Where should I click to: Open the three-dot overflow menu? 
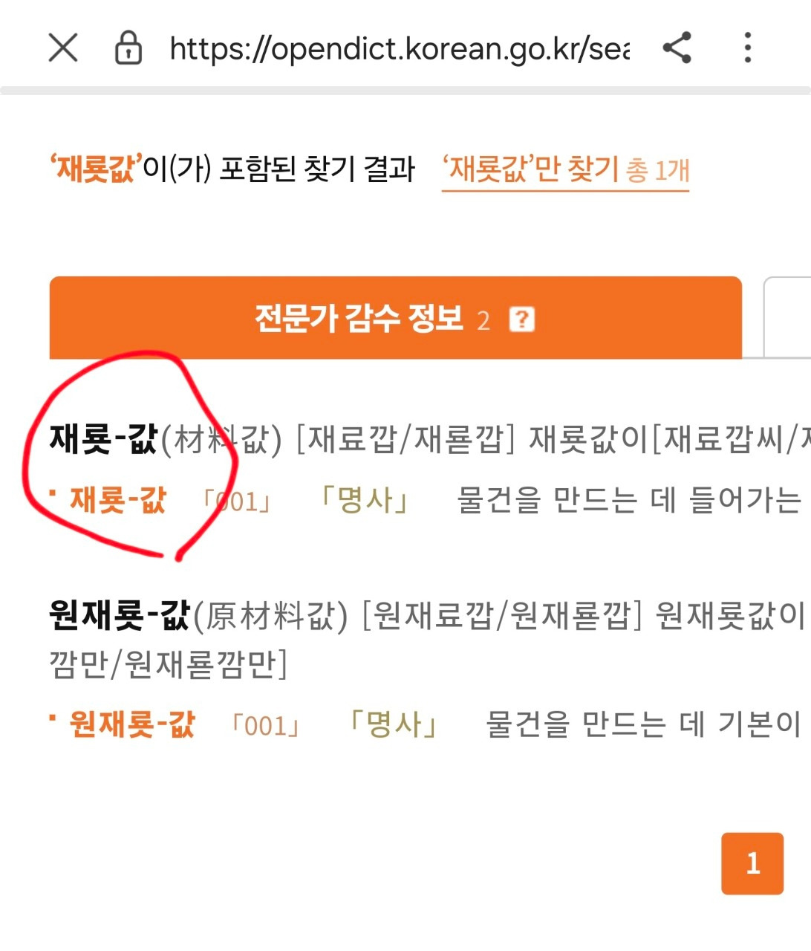coord(748,48)
